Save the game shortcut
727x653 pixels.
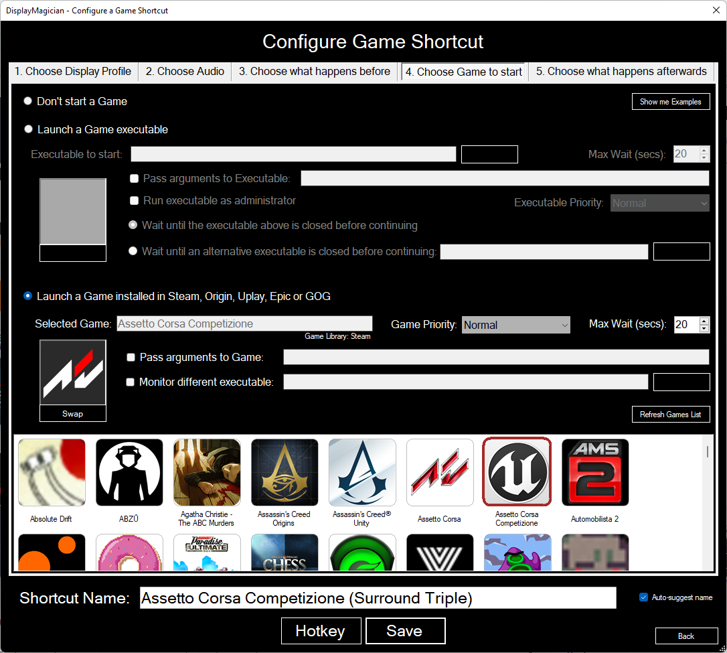(x=405, y=631)
